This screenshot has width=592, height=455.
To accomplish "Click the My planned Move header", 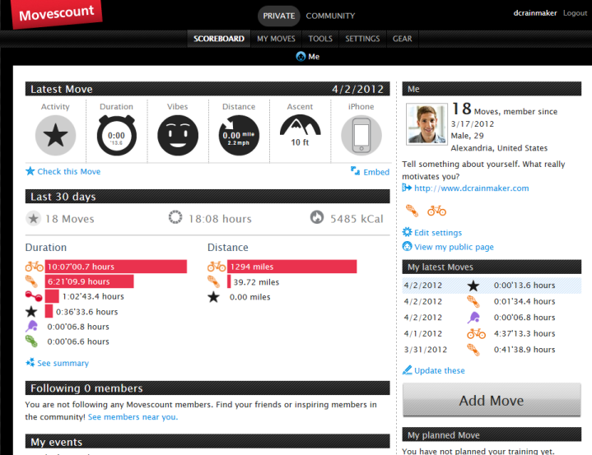I will (492, 434).
